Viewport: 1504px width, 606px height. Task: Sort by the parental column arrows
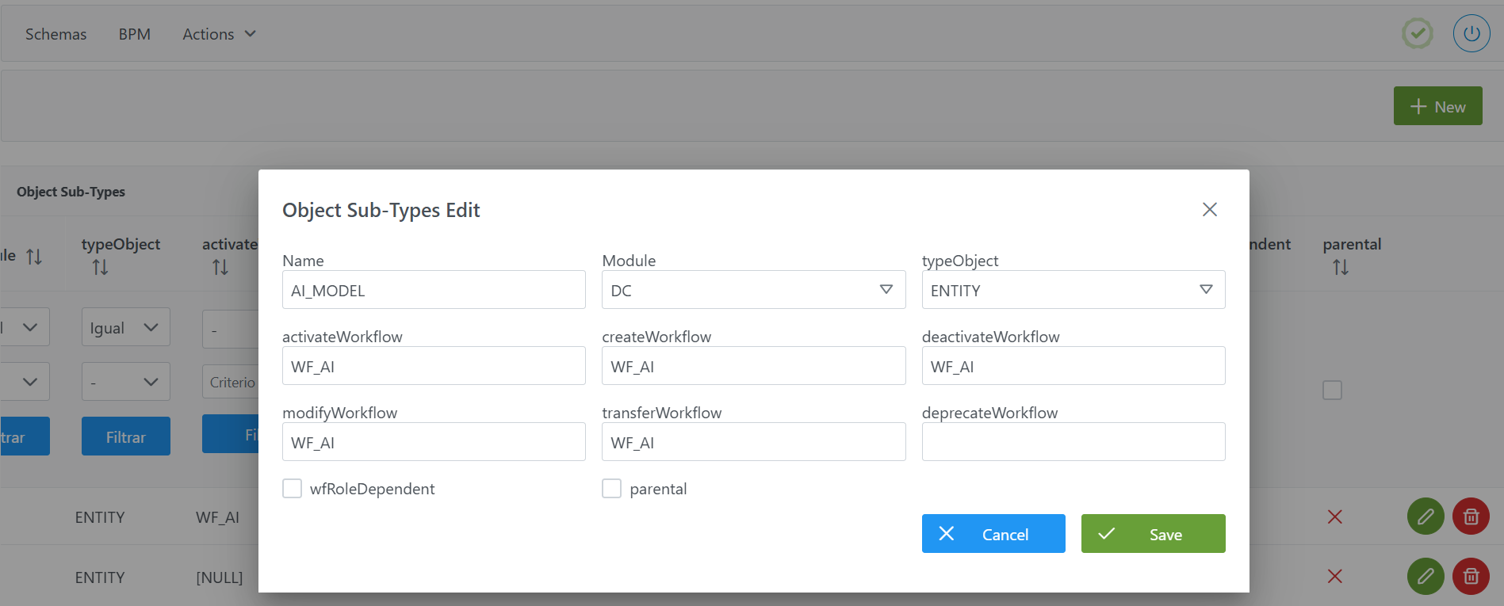pyautogui.click(x=1340, y=267)
